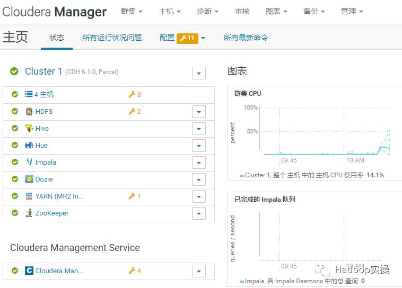Screen dimensions: 402x288
Task: Open the 4 主机 hosts link
Action: (x=44, y=94)
